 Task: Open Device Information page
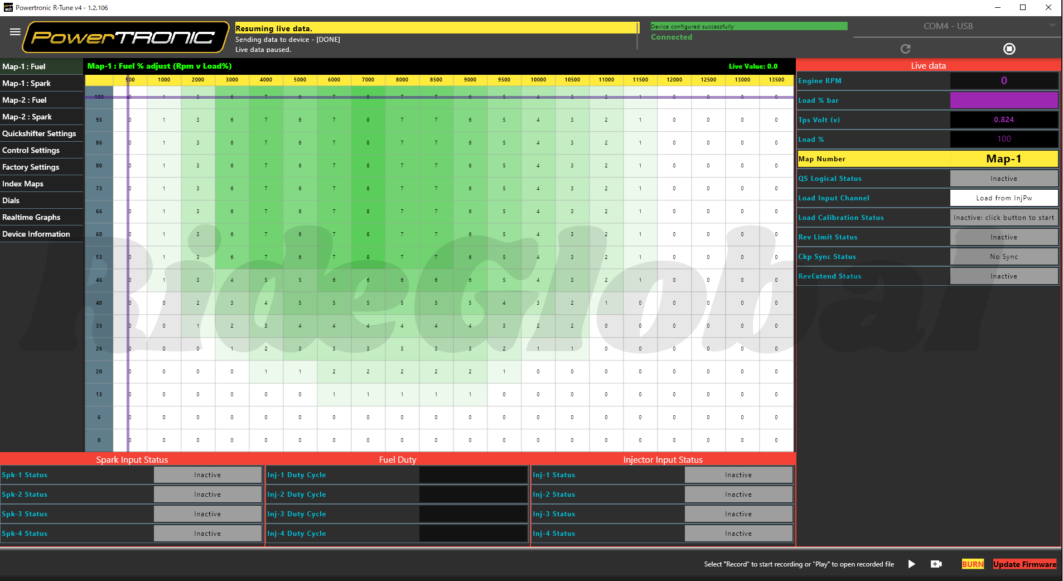pyautogui.click(x=36, y=234)
